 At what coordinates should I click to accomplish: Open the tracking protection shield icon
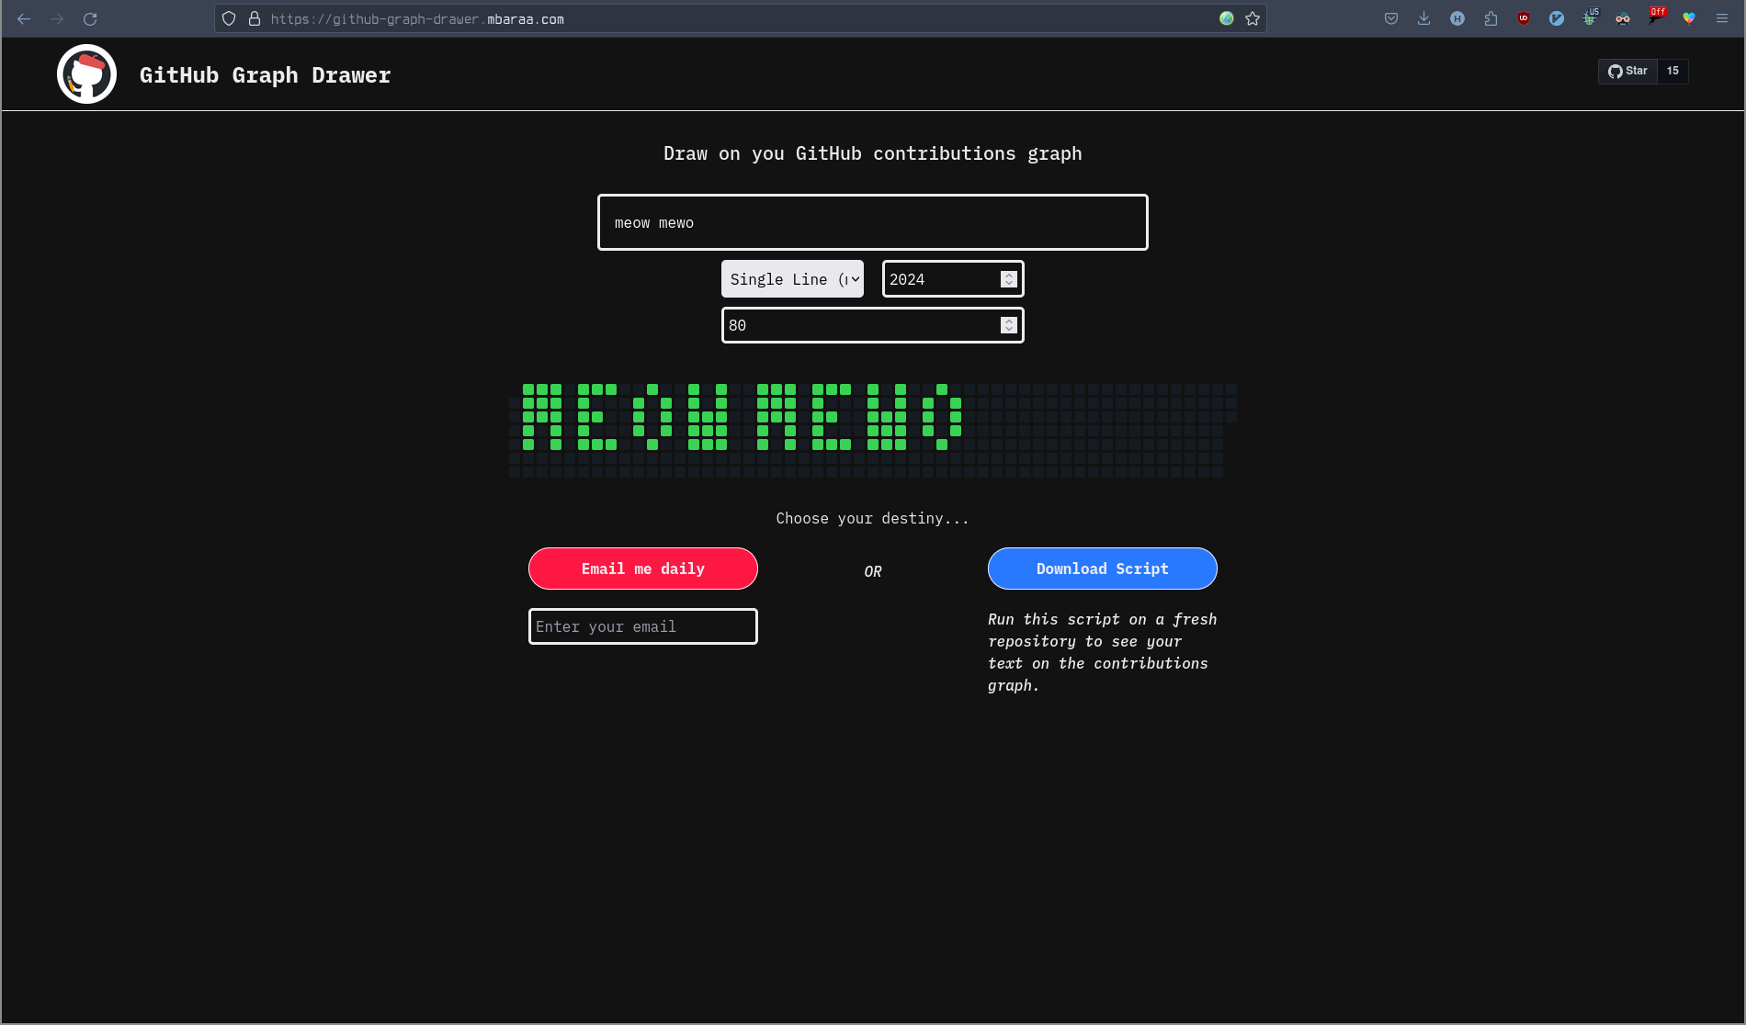(x=229, y=18)
